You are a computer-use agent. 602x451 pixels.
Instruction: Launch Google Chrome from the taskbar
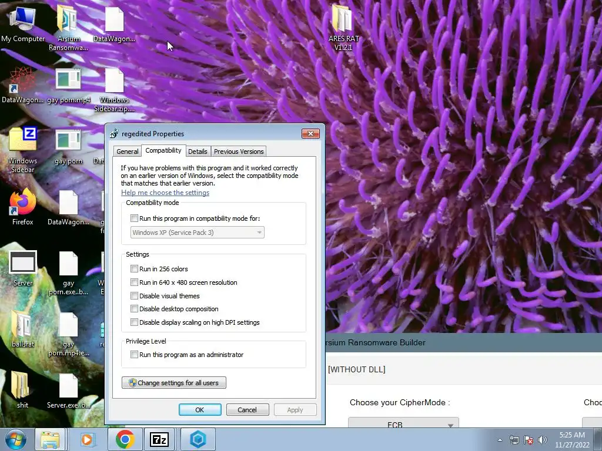pyautogui.click(x=125, y=439)
